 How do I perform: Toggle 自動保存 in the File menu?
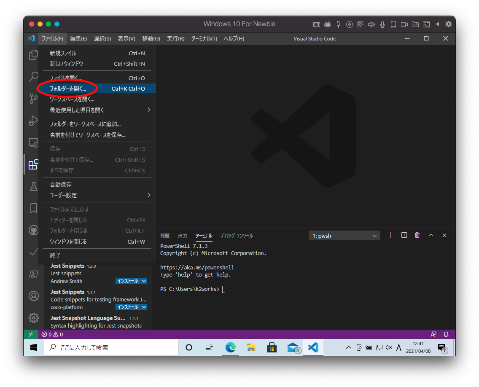97,185
